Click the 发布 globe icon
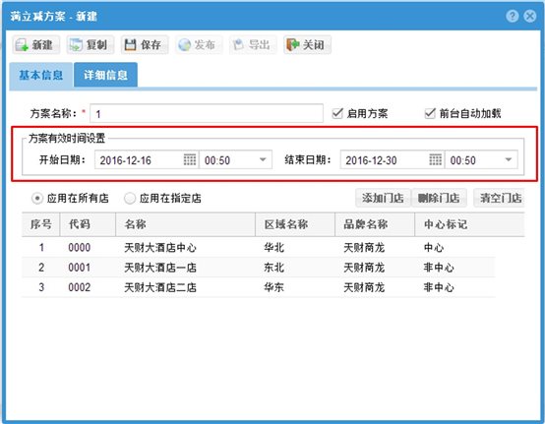Screen dimensions: 545x424 pos(184,45)
